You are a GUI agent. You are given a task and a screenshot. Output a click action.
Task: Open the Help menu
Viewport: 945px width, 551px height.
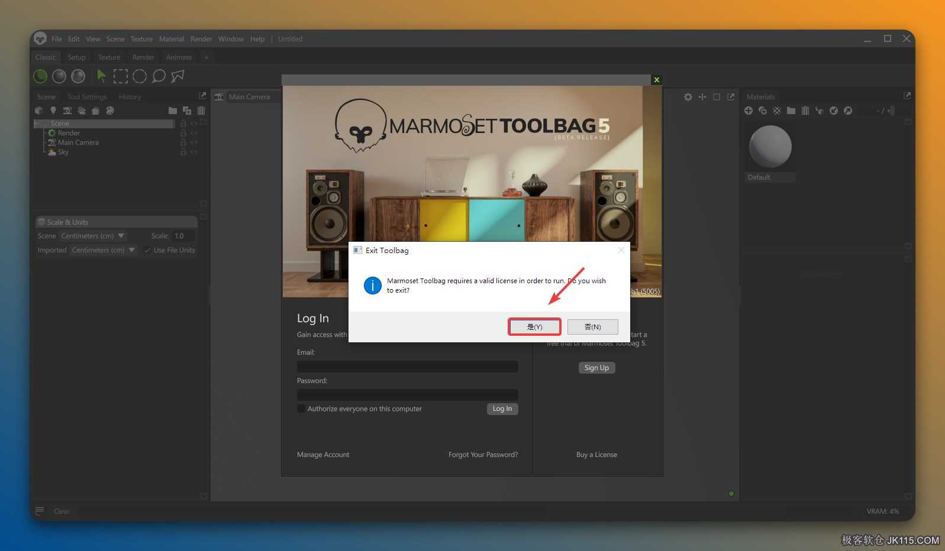click(x=257, y=39)
